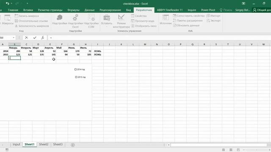The height and width of the screenshot is (152, 271).
Task: Switch to Page Break Preview icon
Action: click(238, 150)
